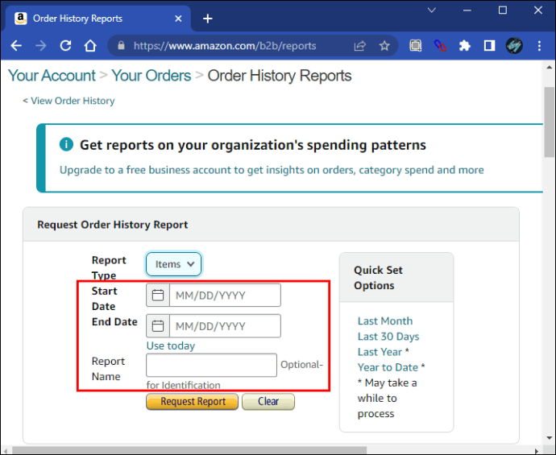Open the upgrade to business account link

tap(272, 170)
